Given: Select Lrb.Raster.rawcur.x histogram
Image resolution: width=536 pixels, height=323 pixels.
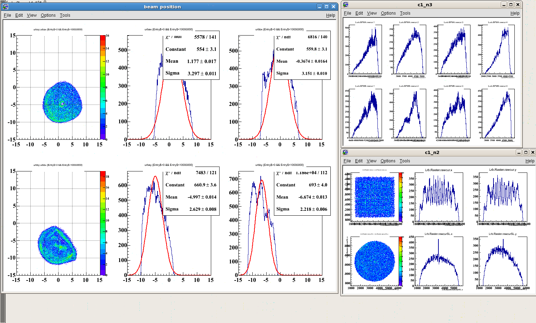Looking at the screenshot, I should [439, 197].
